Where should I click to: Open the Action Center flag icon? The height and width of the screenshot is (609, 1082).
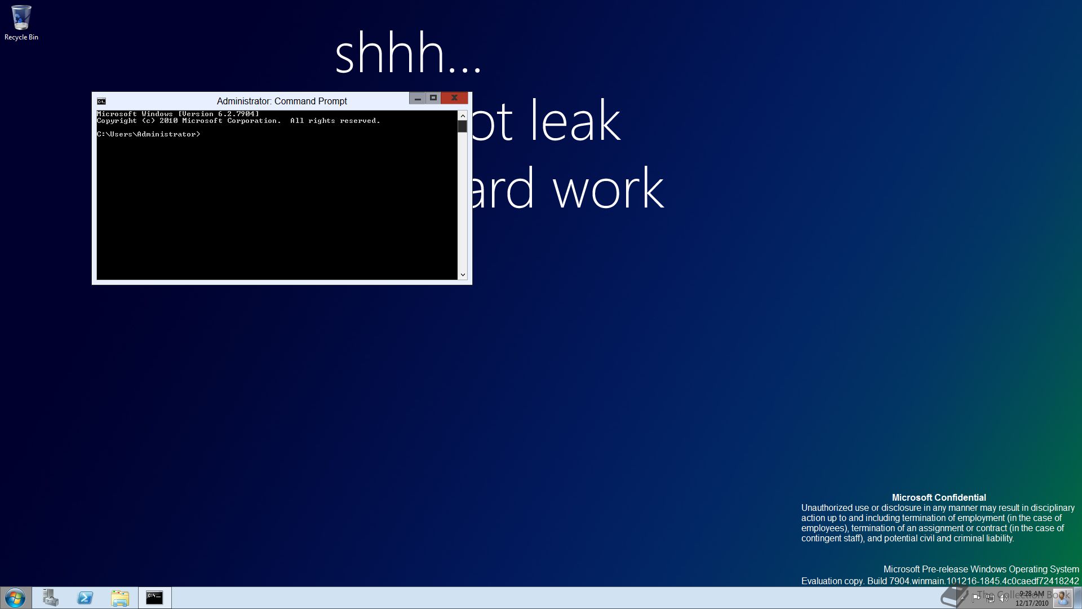pos(976,598)
